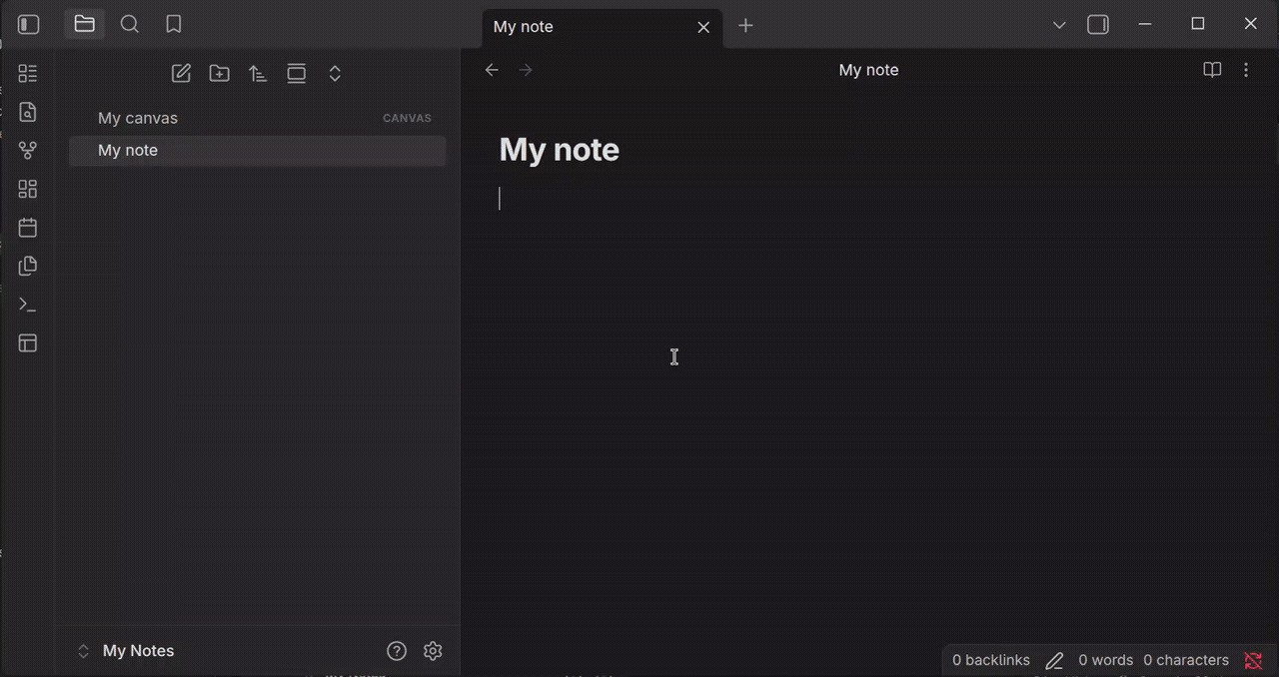
Task: Click the list-layout icon atop left ribbon
Action: 28,73
